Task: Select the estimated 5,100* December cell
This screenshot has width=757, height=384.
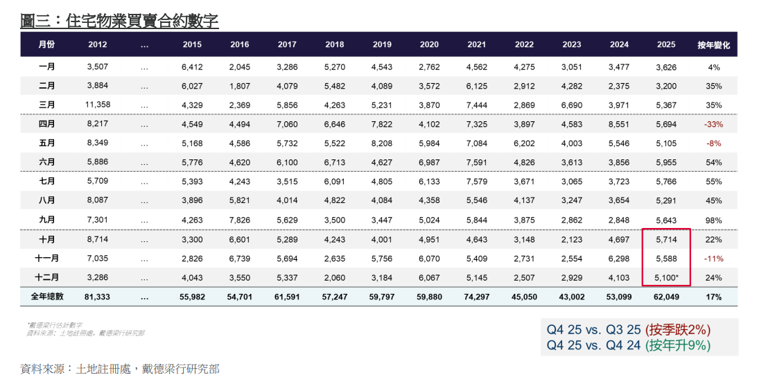Action: pyautogui.click(x=667, y=277)
